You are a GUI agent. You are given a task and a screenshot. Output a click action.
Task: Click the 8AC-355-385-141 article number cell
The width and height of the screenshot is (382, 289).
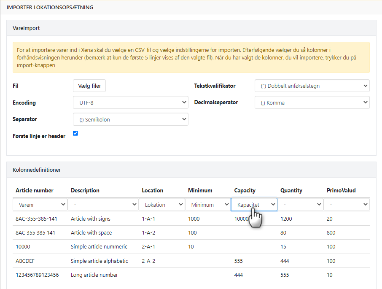tap(36, 219)
